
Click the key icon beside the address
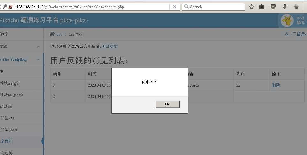pyautogui.click(x=5, y=7)
